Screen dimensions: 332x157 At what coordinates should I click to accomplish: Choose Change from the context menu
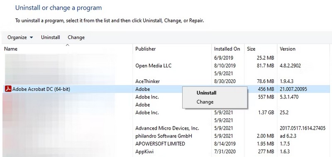[x=205, y=102]
